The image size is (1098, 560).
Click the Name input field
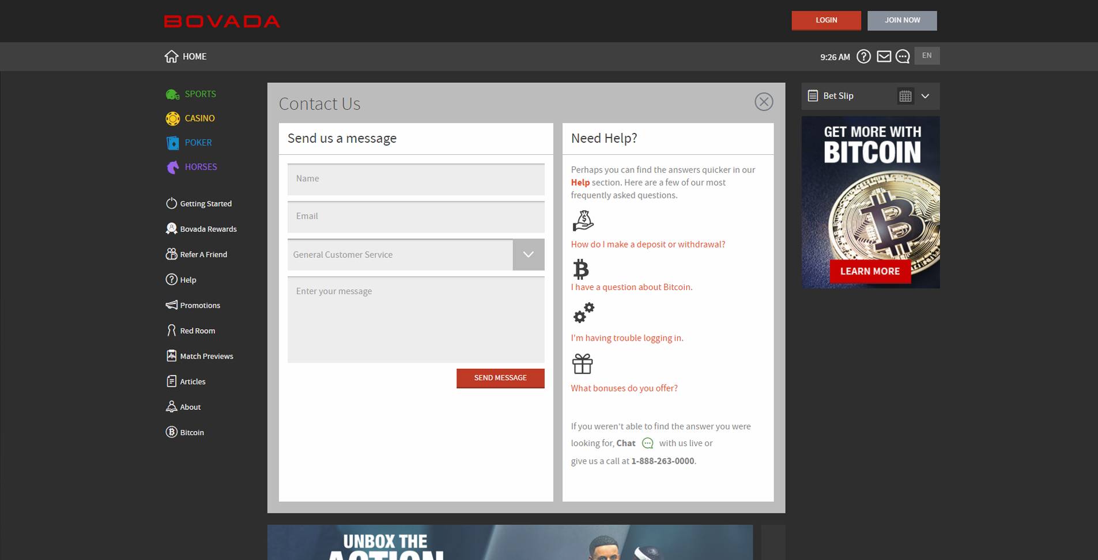[416, 179]
